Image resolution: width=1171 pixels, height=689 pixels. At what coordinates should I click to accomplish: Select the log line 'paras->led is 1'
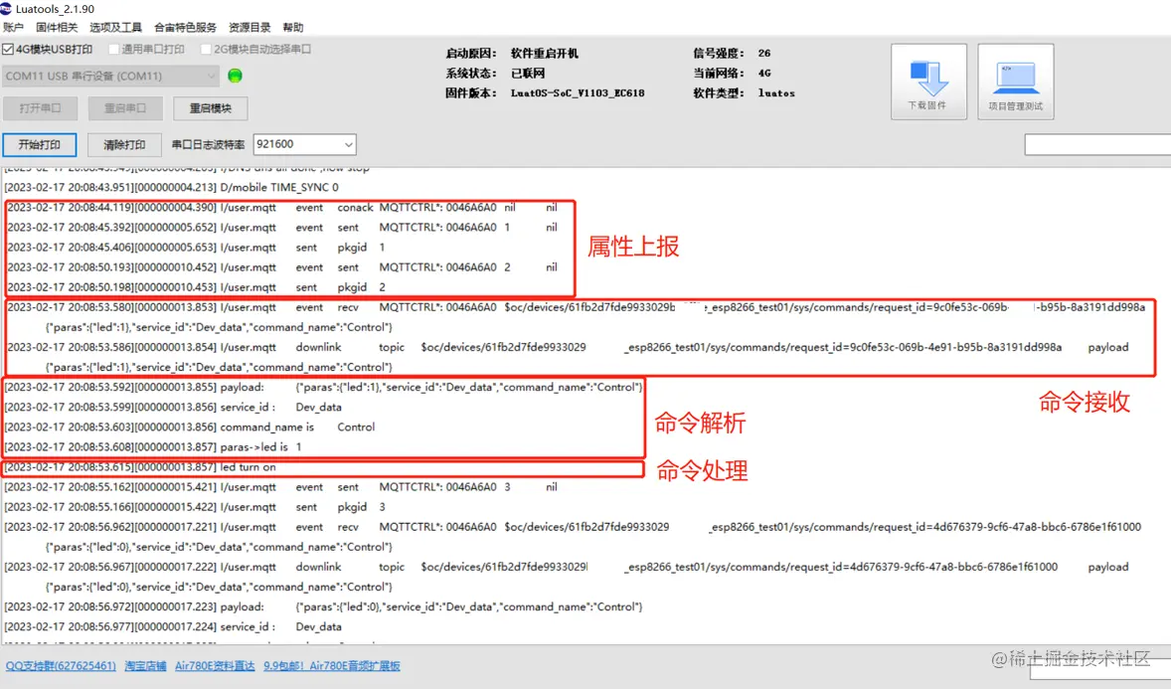pyautogui.click(x=153, y=446)
